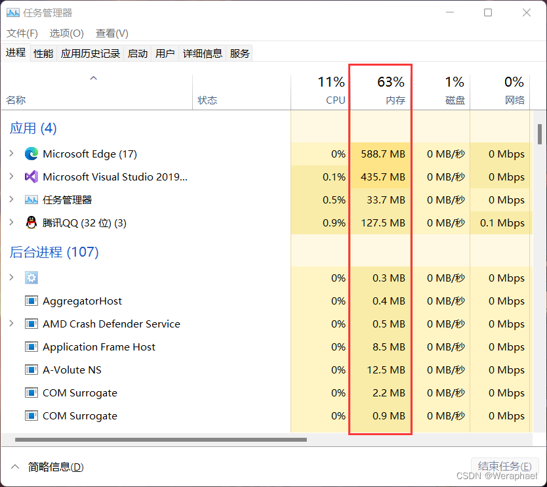Switch to the 启动 tab

(138, 53)
